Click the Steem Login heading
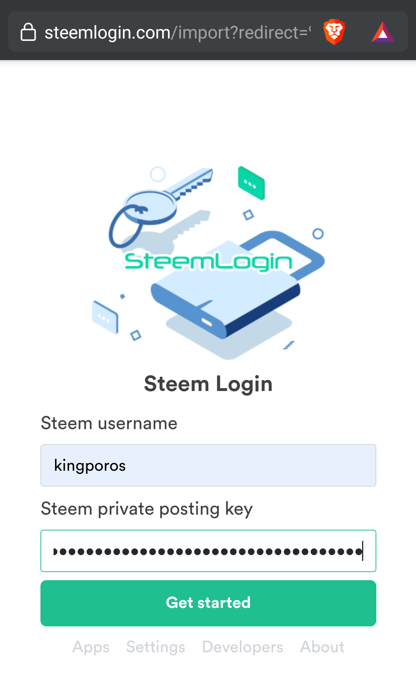Viewport: 416px width, 678px height. (x=208, y=384)
